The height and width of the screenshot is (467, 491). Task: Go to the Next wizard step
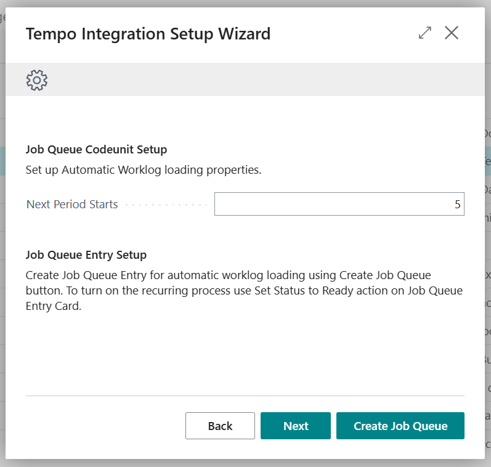(296, 426)
